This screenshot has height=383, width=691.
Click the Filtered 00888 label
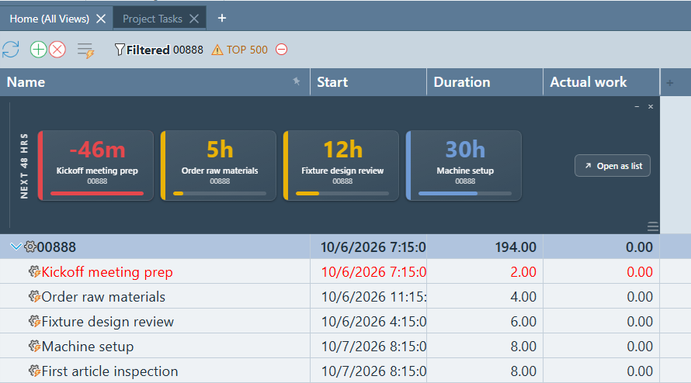(165, 50)
